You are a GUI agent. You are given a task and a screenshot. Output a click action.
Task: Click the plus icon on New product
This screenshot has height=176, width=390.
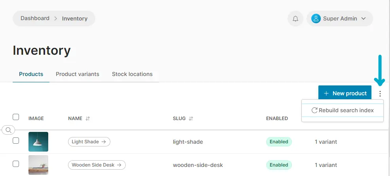pos(326,93)
